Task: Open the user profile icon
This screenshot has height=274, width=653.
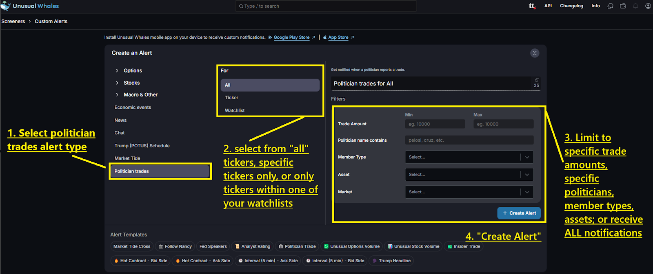Action: pyautogui.click(x=648, y=6)
